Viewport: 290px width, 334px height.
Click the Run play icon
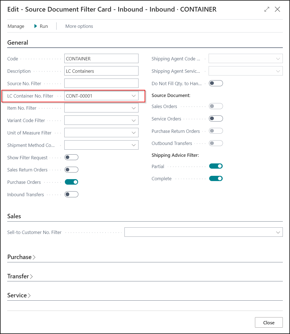click(x=36, y=26)
